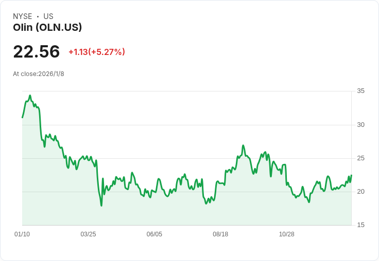Click the +1.13(+5.27%) price change text

97,52
